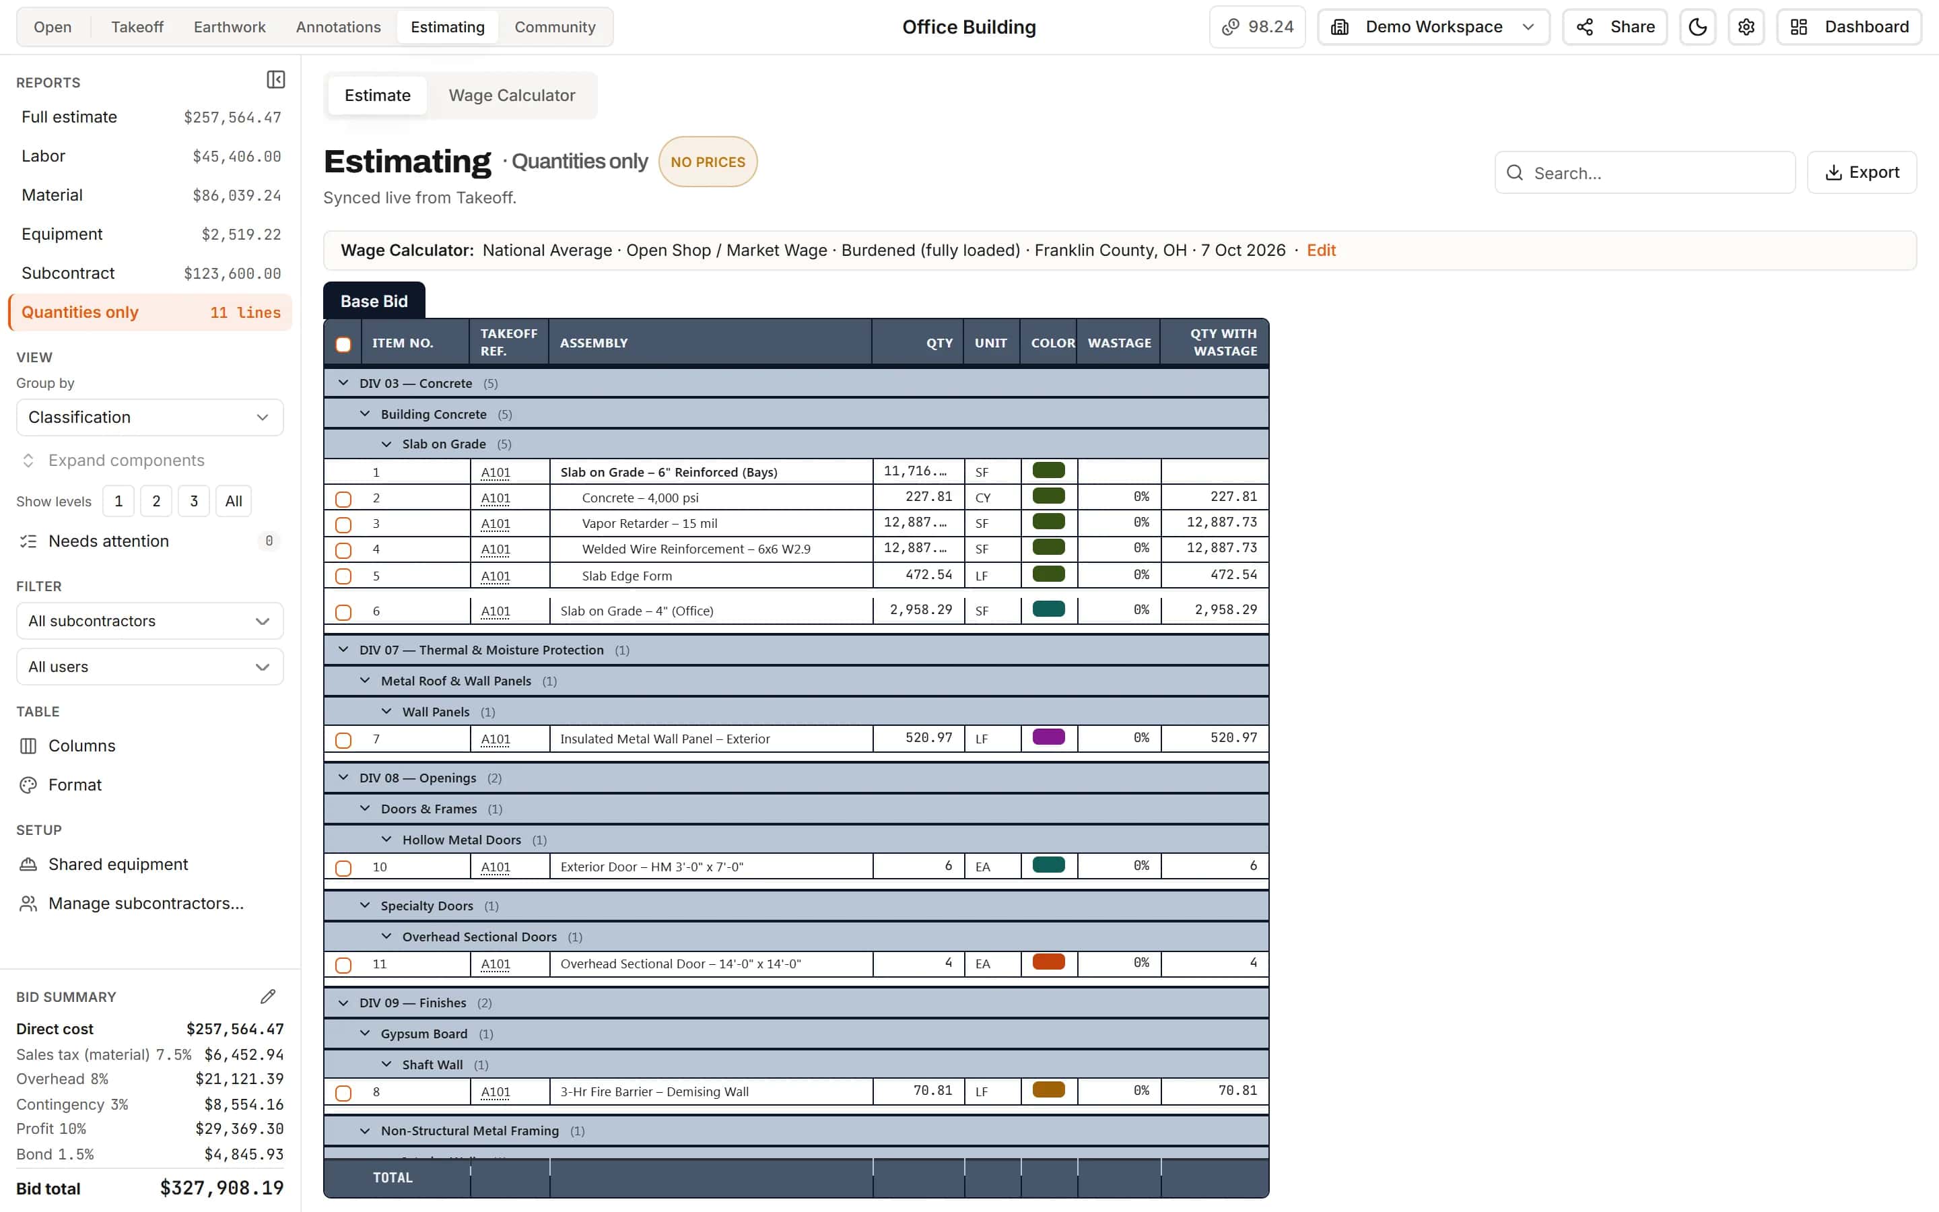Show Needs attention items

coord(149,541)
